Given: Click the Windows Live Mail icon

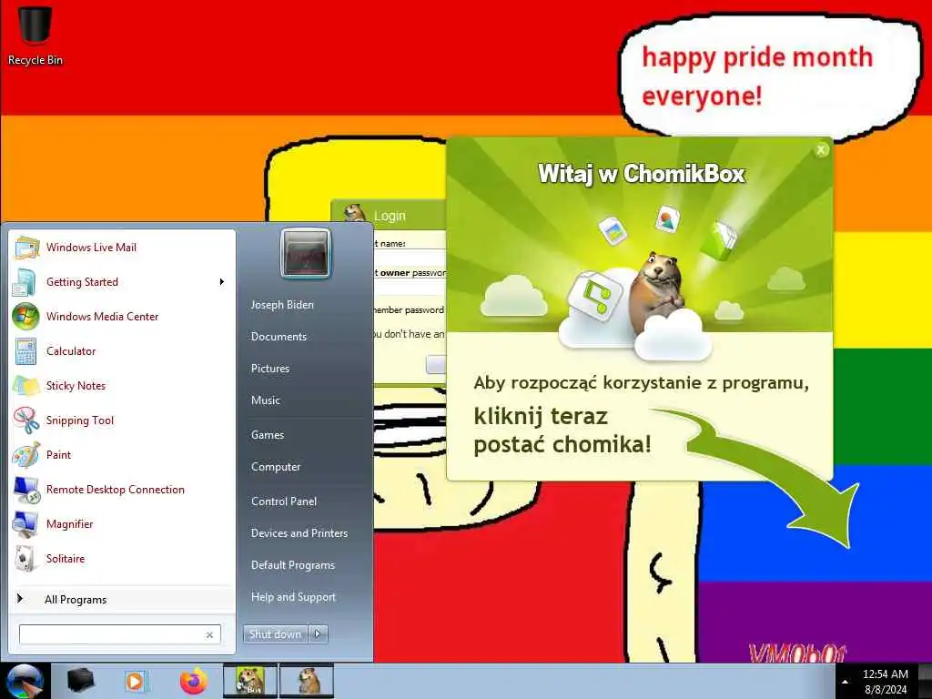Looking at the screenshot, I should click(26, 248).
